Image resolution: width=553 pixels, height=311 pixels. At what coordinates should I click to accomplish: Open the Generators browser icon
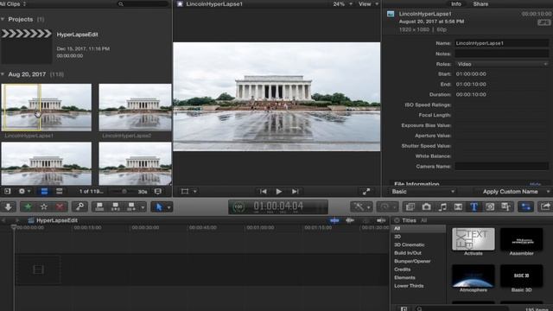click(490, 206)
